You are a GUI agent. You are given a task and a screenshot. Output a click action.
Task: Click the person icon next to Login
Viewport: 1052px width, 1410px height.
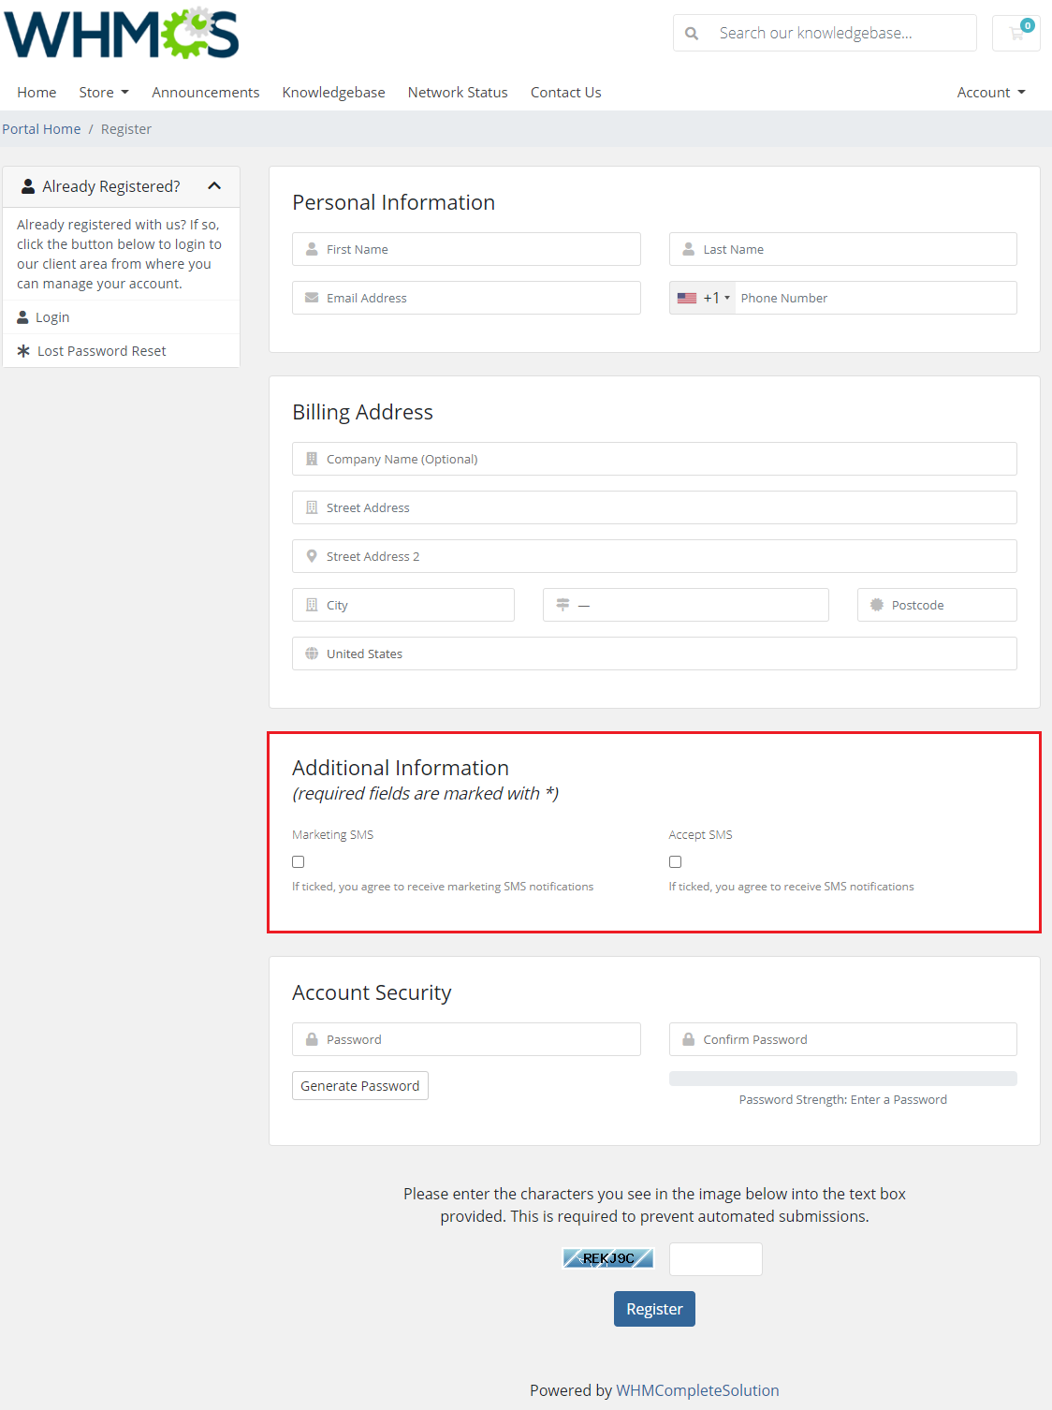pyautogui.click(x=22, y=317)
